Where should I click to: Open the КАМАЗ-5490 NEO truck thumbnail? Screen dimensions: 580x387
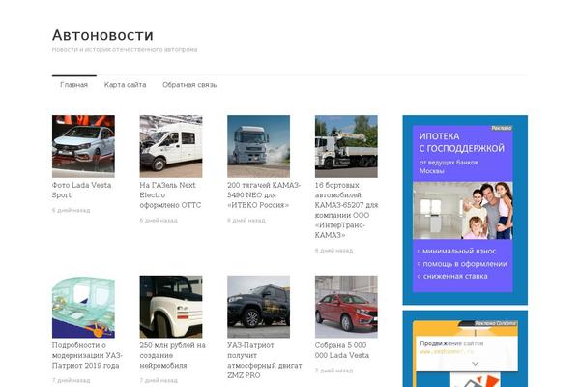[x=258, y=146]
